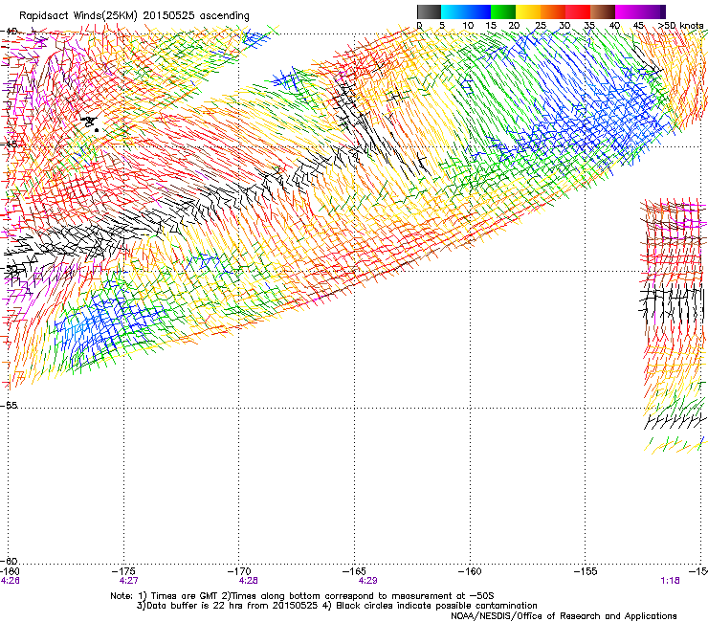
Task: Click the longitude label -155
Action: [x=586, y=571]
